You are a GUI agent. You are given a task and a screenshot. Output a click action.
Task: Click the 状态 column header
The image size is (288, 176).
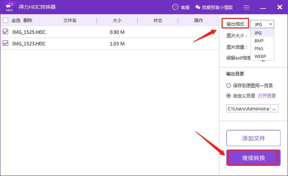pyautogui.click(x=158, y=20)
